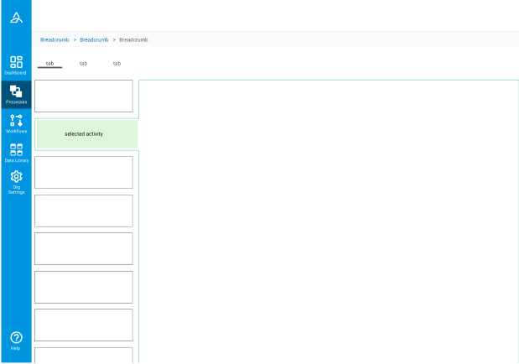Screen dimensions: 519x364
Task: Go to Workflows in the sidebar
Action: [16, 123]
